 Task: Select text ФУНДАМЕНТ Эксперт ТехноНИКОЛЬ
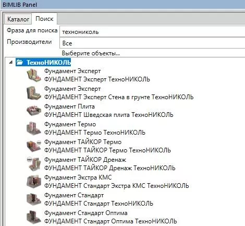(x=97, y=79)
